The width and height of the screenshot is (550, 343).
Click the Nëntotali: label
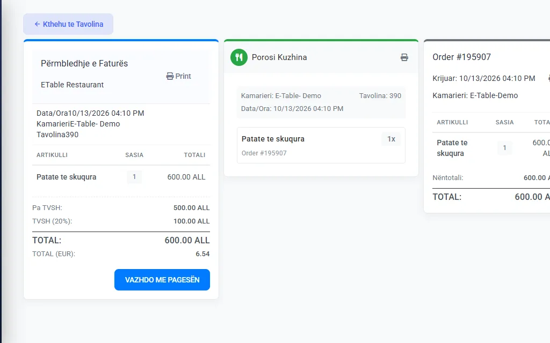coord(448,178)
